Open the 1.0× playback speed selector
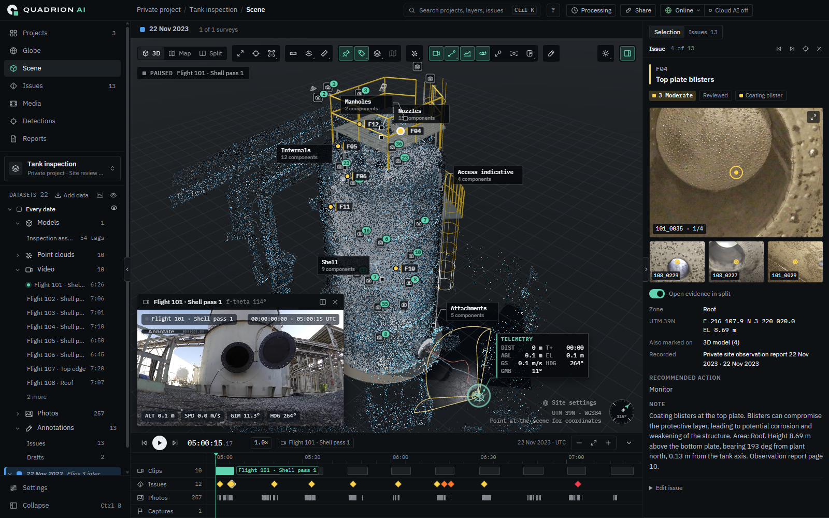829x518 pixels. pos(261,443)
